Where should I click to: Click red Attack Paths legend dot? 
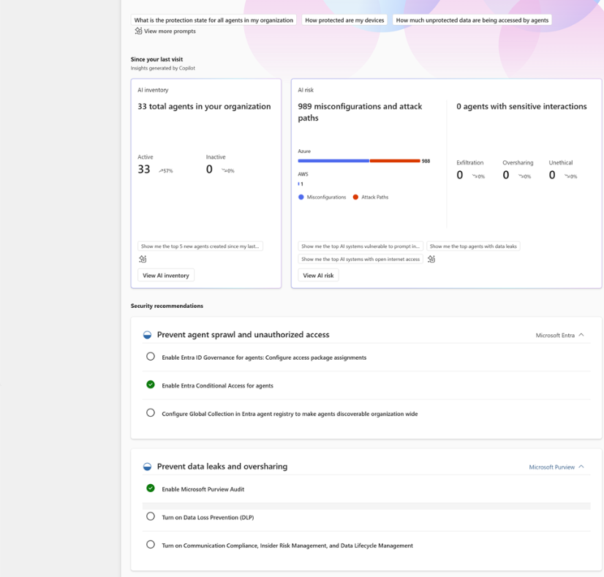(x=355, y=197)
